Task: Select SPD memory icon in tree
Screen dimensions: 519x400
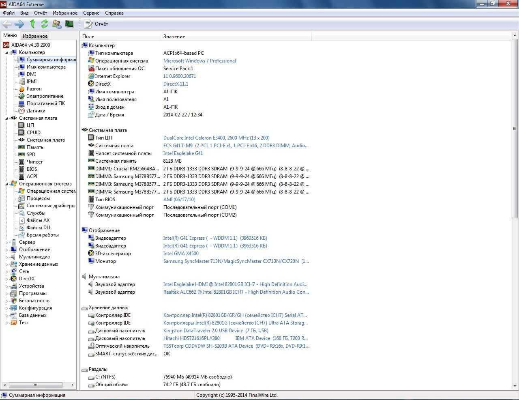Action: [x=21, y=155]
